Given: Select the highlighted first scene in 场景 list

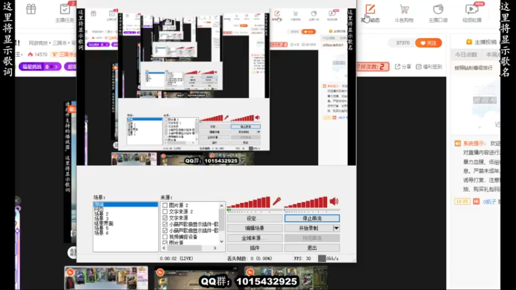Looking at the screenshot, I should pyautogui.click(x=125, y=204).
